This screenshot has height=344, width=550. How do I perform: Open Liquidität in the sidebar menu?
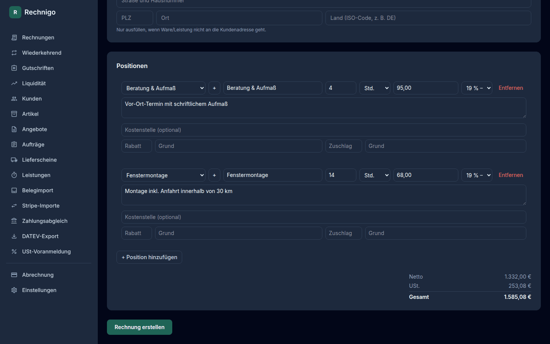(49, 83)
